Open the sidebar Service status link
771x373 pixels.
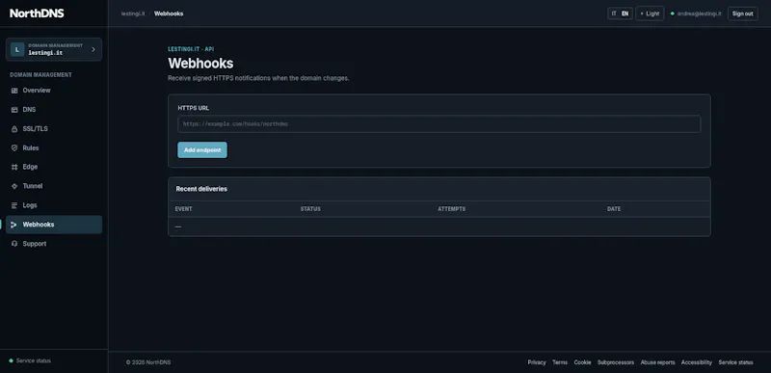click(34, 360)
